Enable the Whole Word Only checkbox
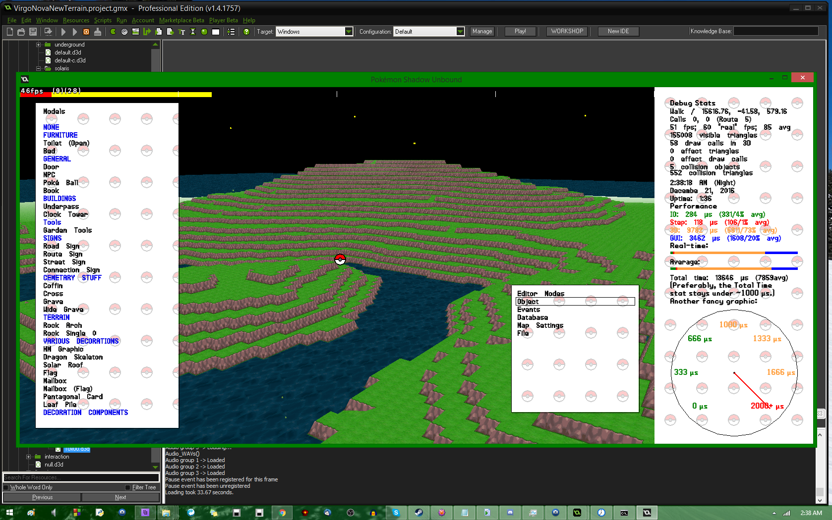The width and height of the screenshot is (832, 520). coord(6,487)
